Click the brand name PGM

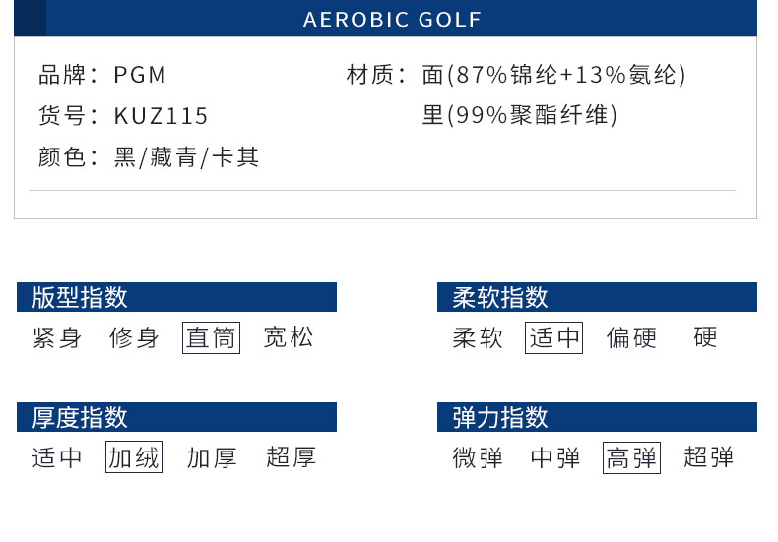[x=141, y=75]
